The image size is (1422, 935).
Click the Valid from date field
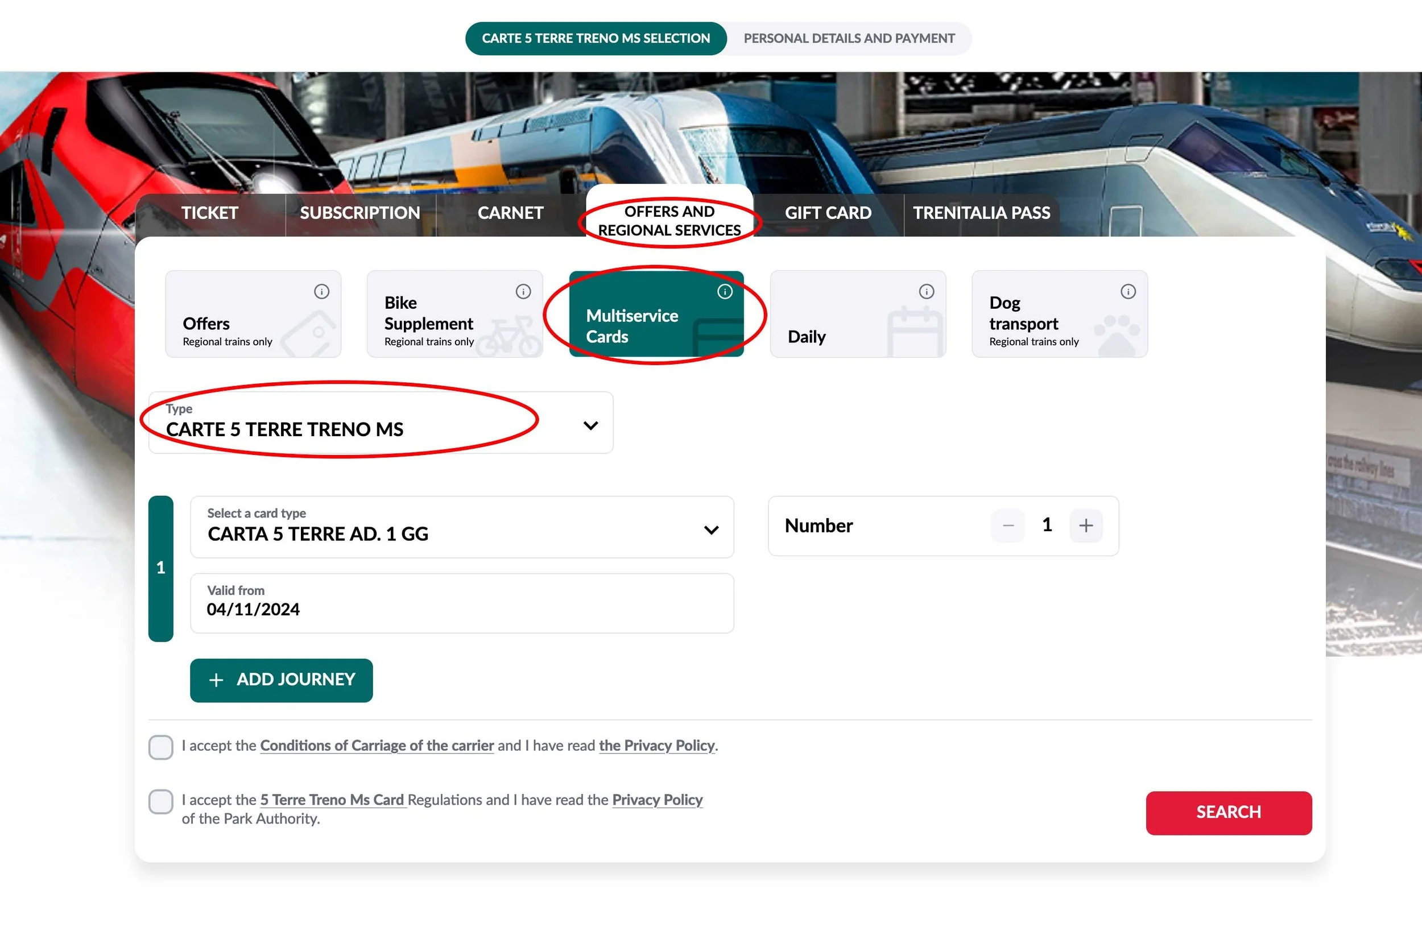(461, 603)
